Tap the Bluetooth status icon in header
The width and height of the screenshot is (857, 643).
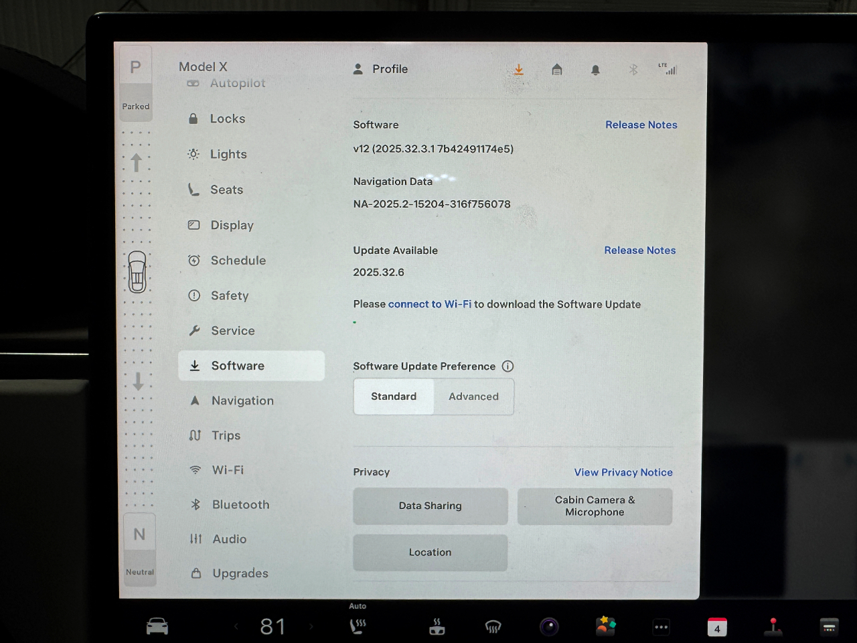click(x=633, y=70)
